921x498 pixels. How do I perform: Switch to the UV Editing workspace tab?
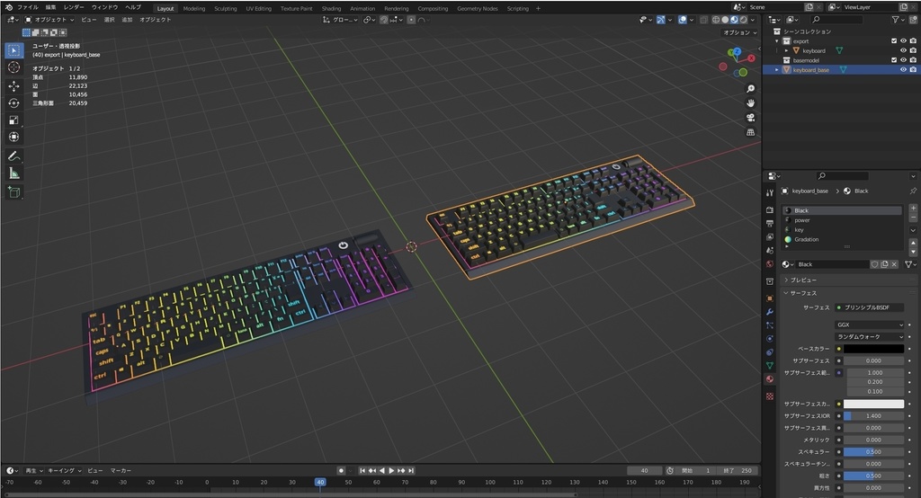(258, 8)
